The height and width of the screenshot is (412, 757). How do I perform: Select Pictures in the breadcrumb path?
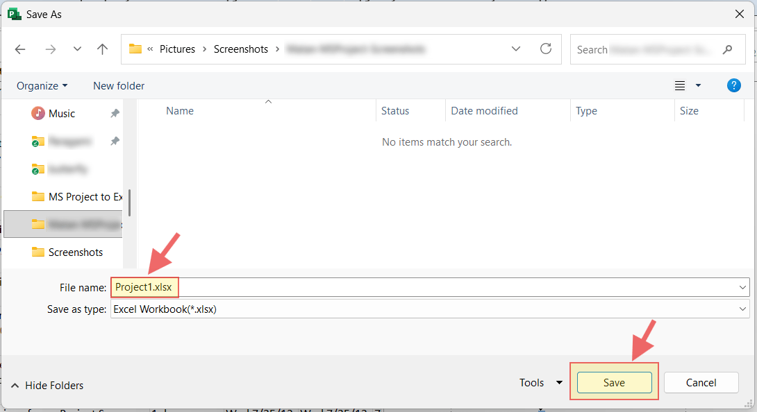click(x=177, y=49)
